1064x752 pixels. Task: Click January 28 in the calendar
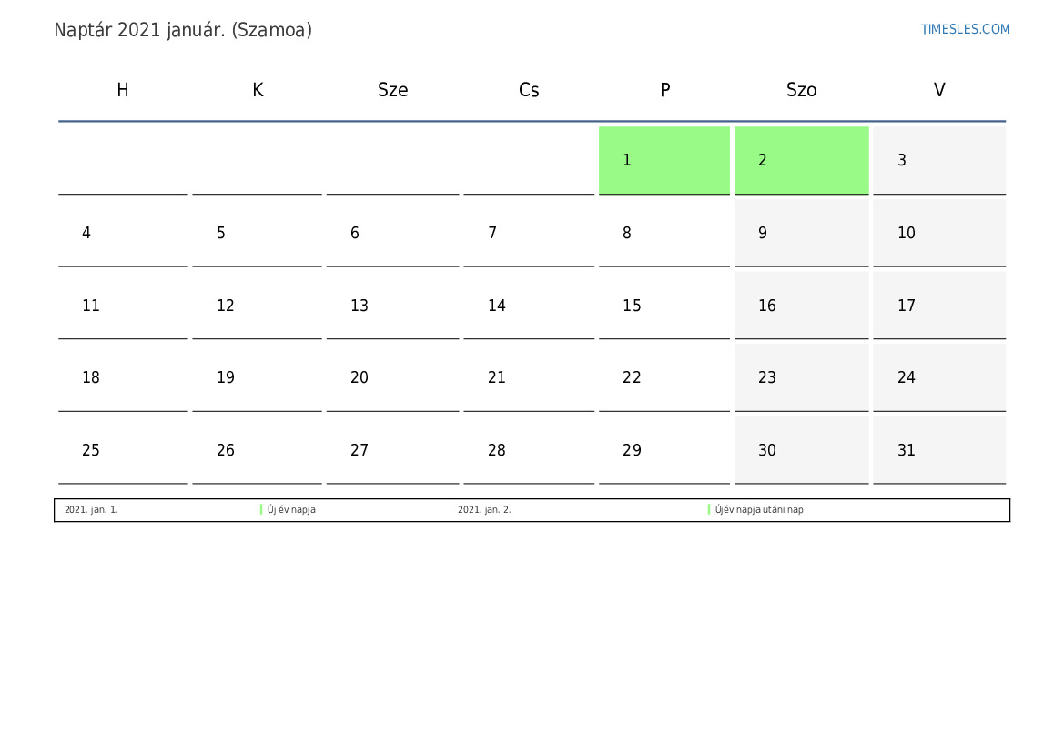[528, 450]
